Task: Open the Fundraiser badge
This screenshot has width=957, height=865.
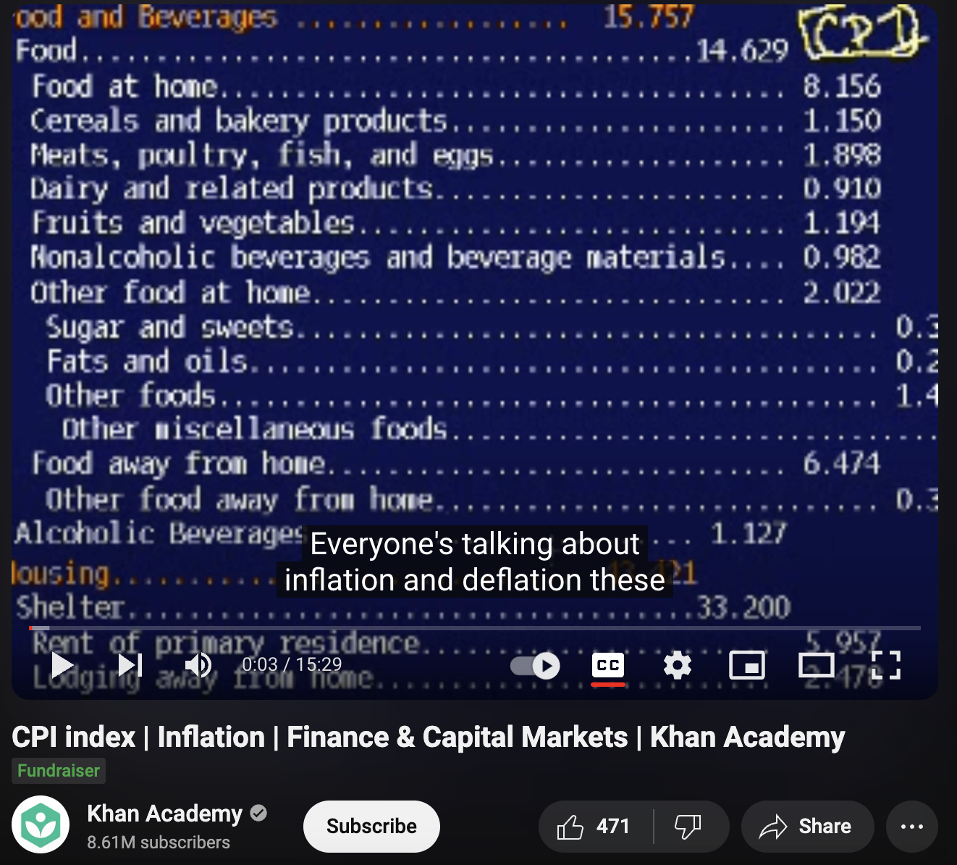Action: click(58, 771)
